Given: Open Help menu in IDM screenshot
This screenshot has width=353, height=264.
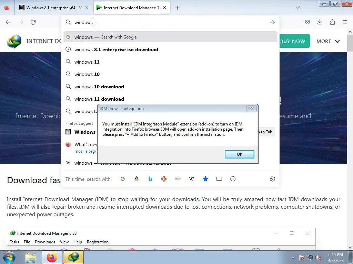Looking at the screenshot, I should [x=78, y=242].
